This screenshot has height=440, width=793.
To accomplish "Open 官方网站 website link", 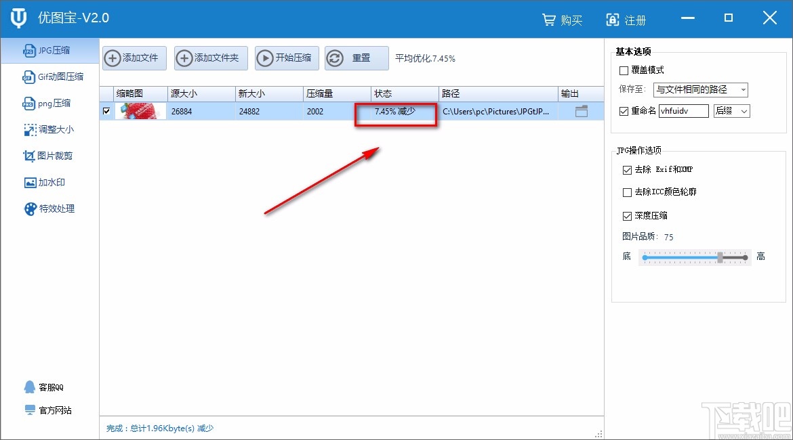I will [x=48, y=410].
